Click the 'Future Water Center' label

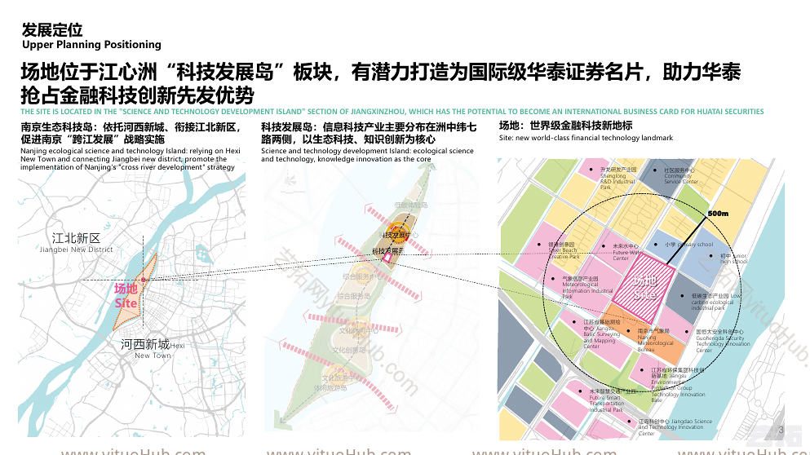pos(626,252)
